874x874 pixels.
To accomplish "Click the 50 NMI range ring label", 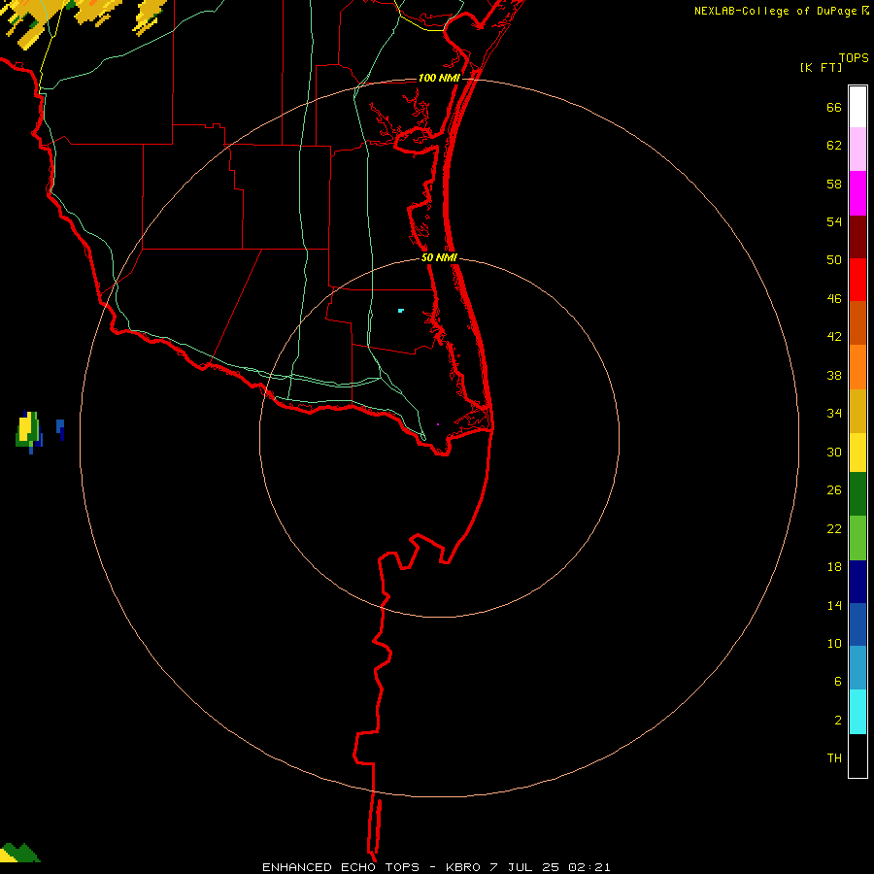I will (439, 257).
